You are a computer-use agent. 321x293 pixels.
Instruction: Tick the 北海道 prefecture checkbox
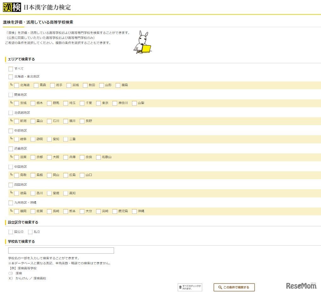pyautogui.click(x=17, y=85)
